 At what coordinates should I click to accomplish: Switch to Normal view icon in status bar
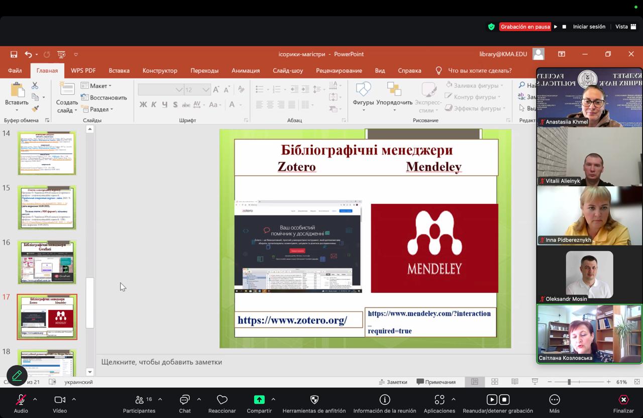475,382
